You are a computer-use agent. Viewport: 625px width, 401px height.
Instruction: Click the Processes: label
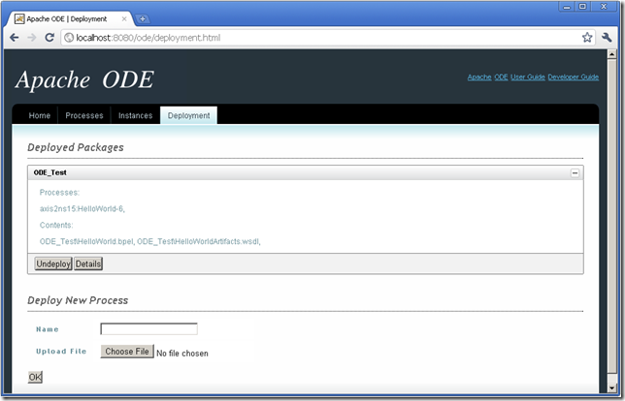pyautogui.click(x=59, y=192)
